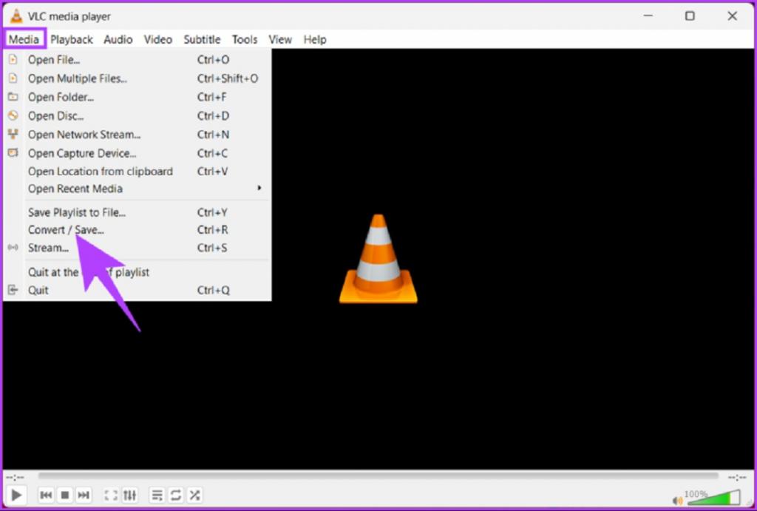This screenshot has width=757, height=511.
Task: Click the large VLC cone in video area
Action: pyautogui.click(x=378, y=259)
